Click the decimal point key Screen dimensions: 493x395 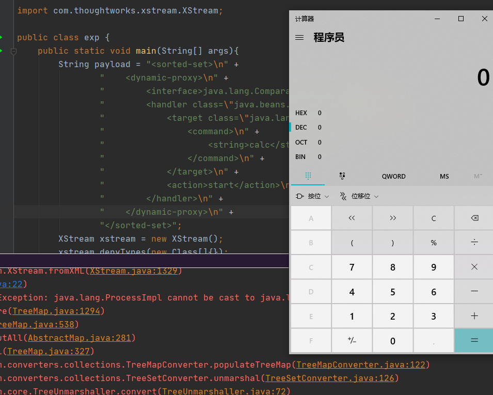point(434,341)
